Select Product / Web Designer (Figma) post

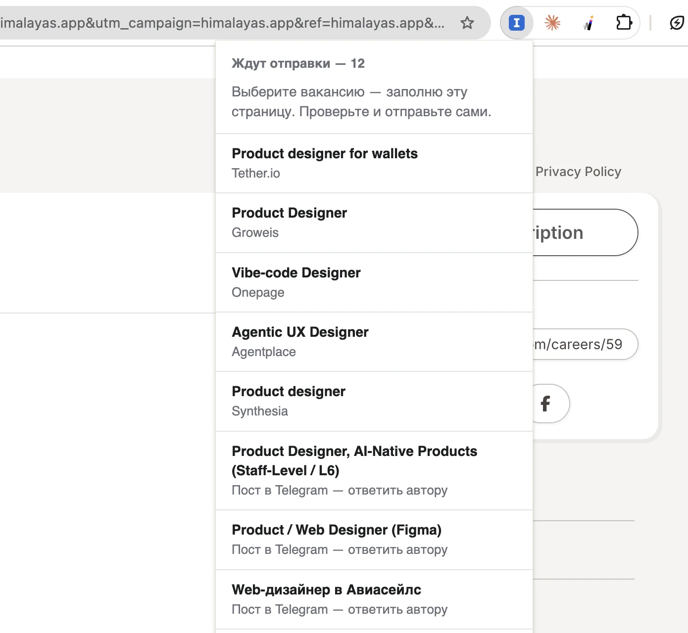(374, 540)
